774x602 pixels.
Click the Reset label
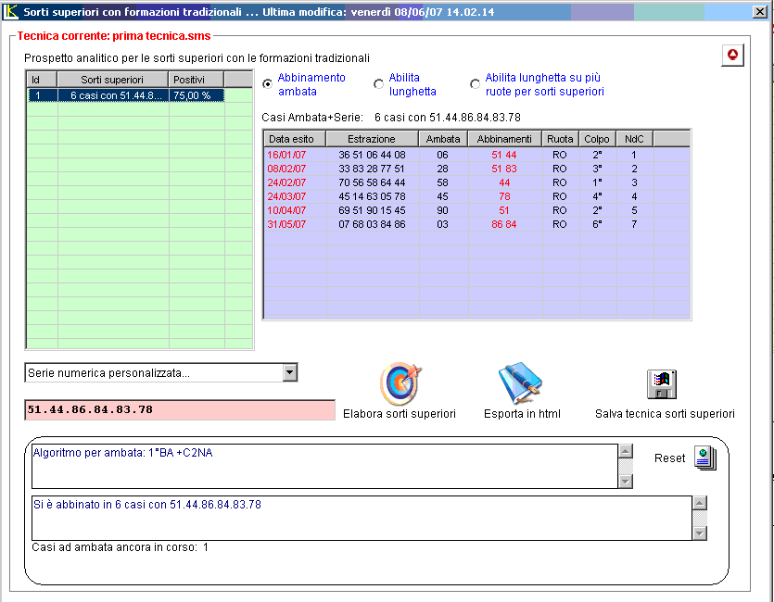point(670,458)
